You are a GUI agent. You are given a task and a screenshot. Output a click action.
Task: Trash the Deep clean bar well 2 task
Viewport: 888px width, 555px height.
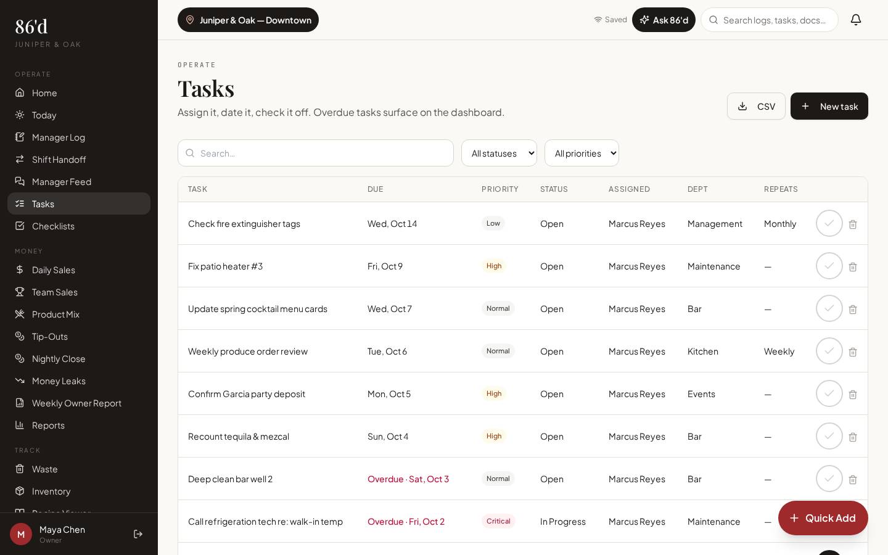pos(853,479)
